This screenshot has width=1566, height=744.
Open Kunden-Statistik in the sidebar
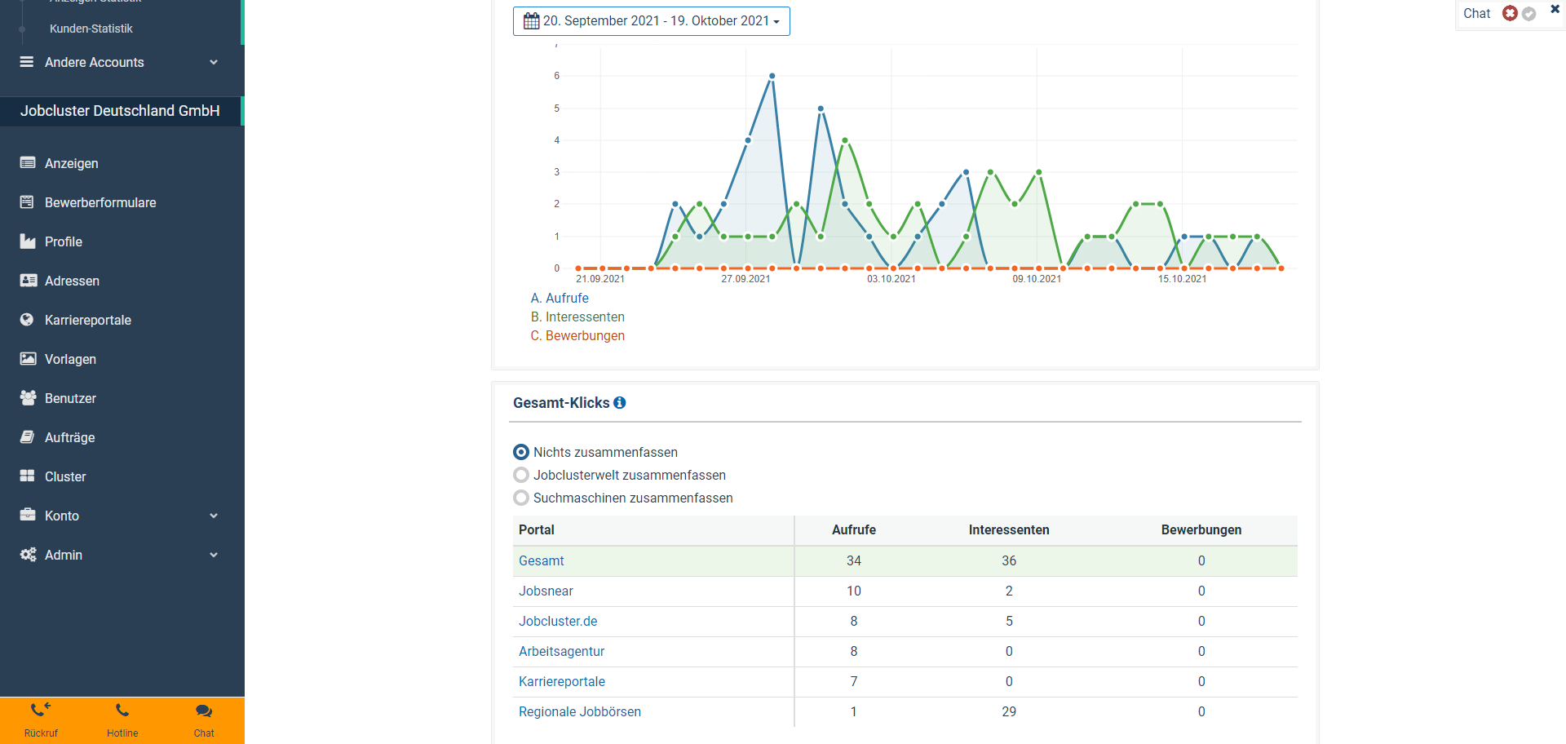pyautogui.click(x=91, y=29)
